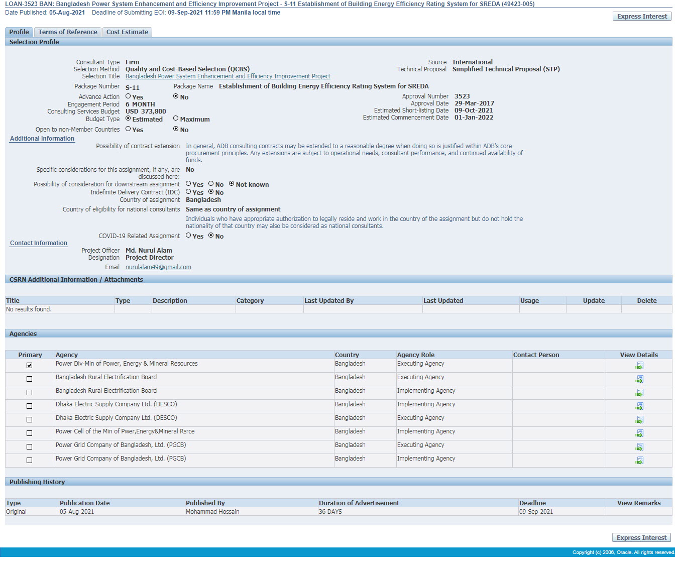The image size is (675, 562).
Task: Select No for Advance Action
Action: (x=176, y=96)
